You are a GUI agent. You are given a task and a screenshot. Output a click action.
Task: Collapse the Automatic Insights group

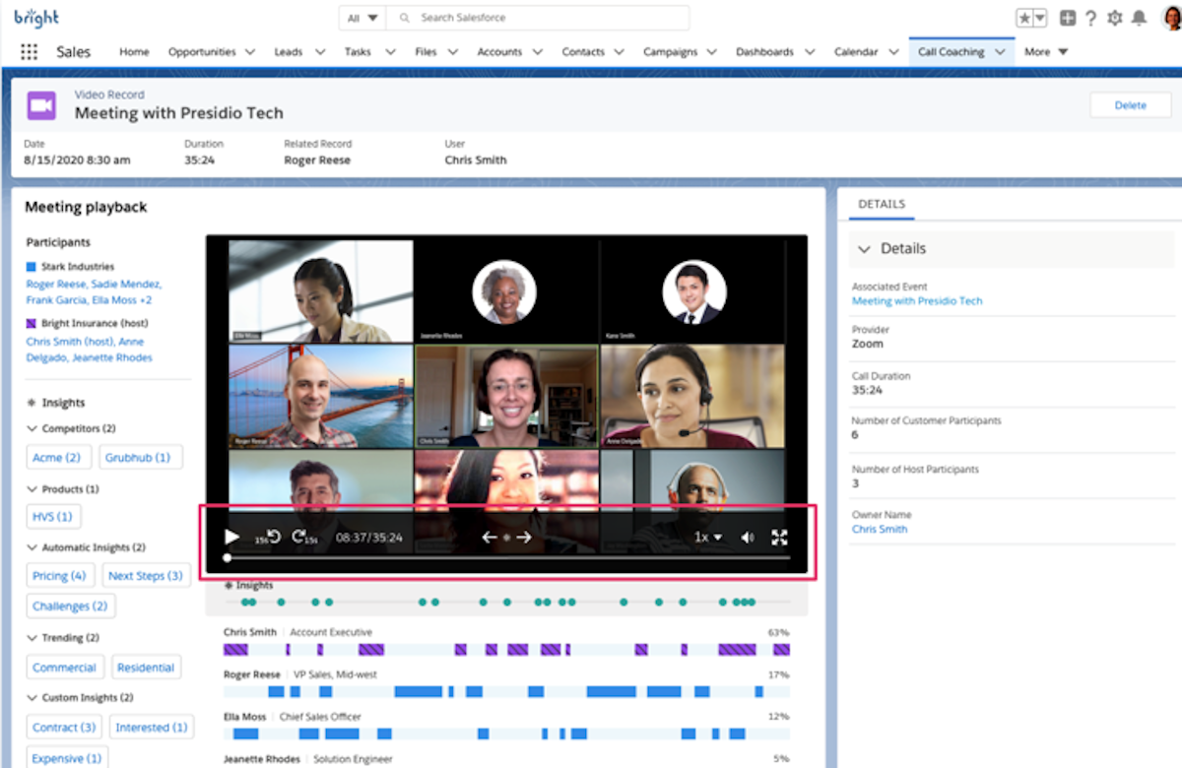[33, 547]
